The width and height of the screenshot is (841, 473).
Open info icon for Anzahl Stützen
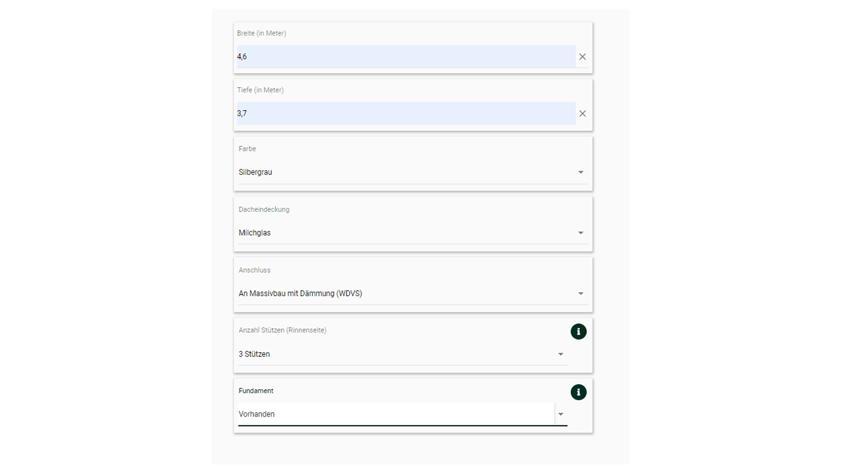point(578,332)
